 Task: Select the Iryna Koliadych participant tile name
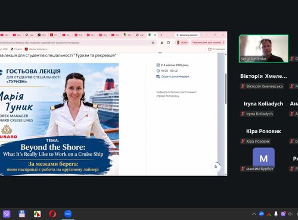263,104
